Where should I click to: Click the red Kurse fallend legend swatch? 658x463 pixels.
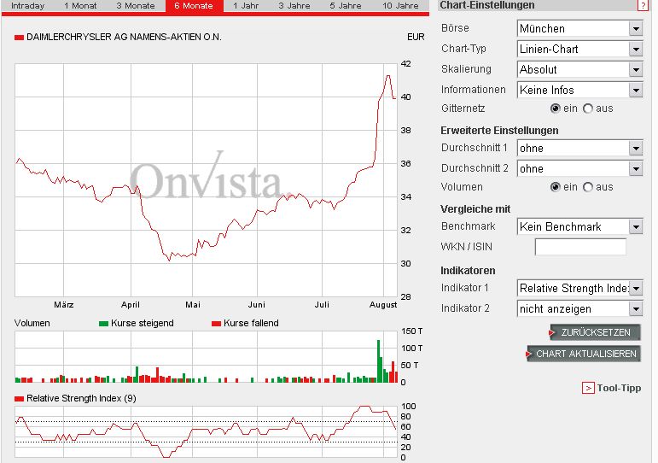tap(216, 324)
